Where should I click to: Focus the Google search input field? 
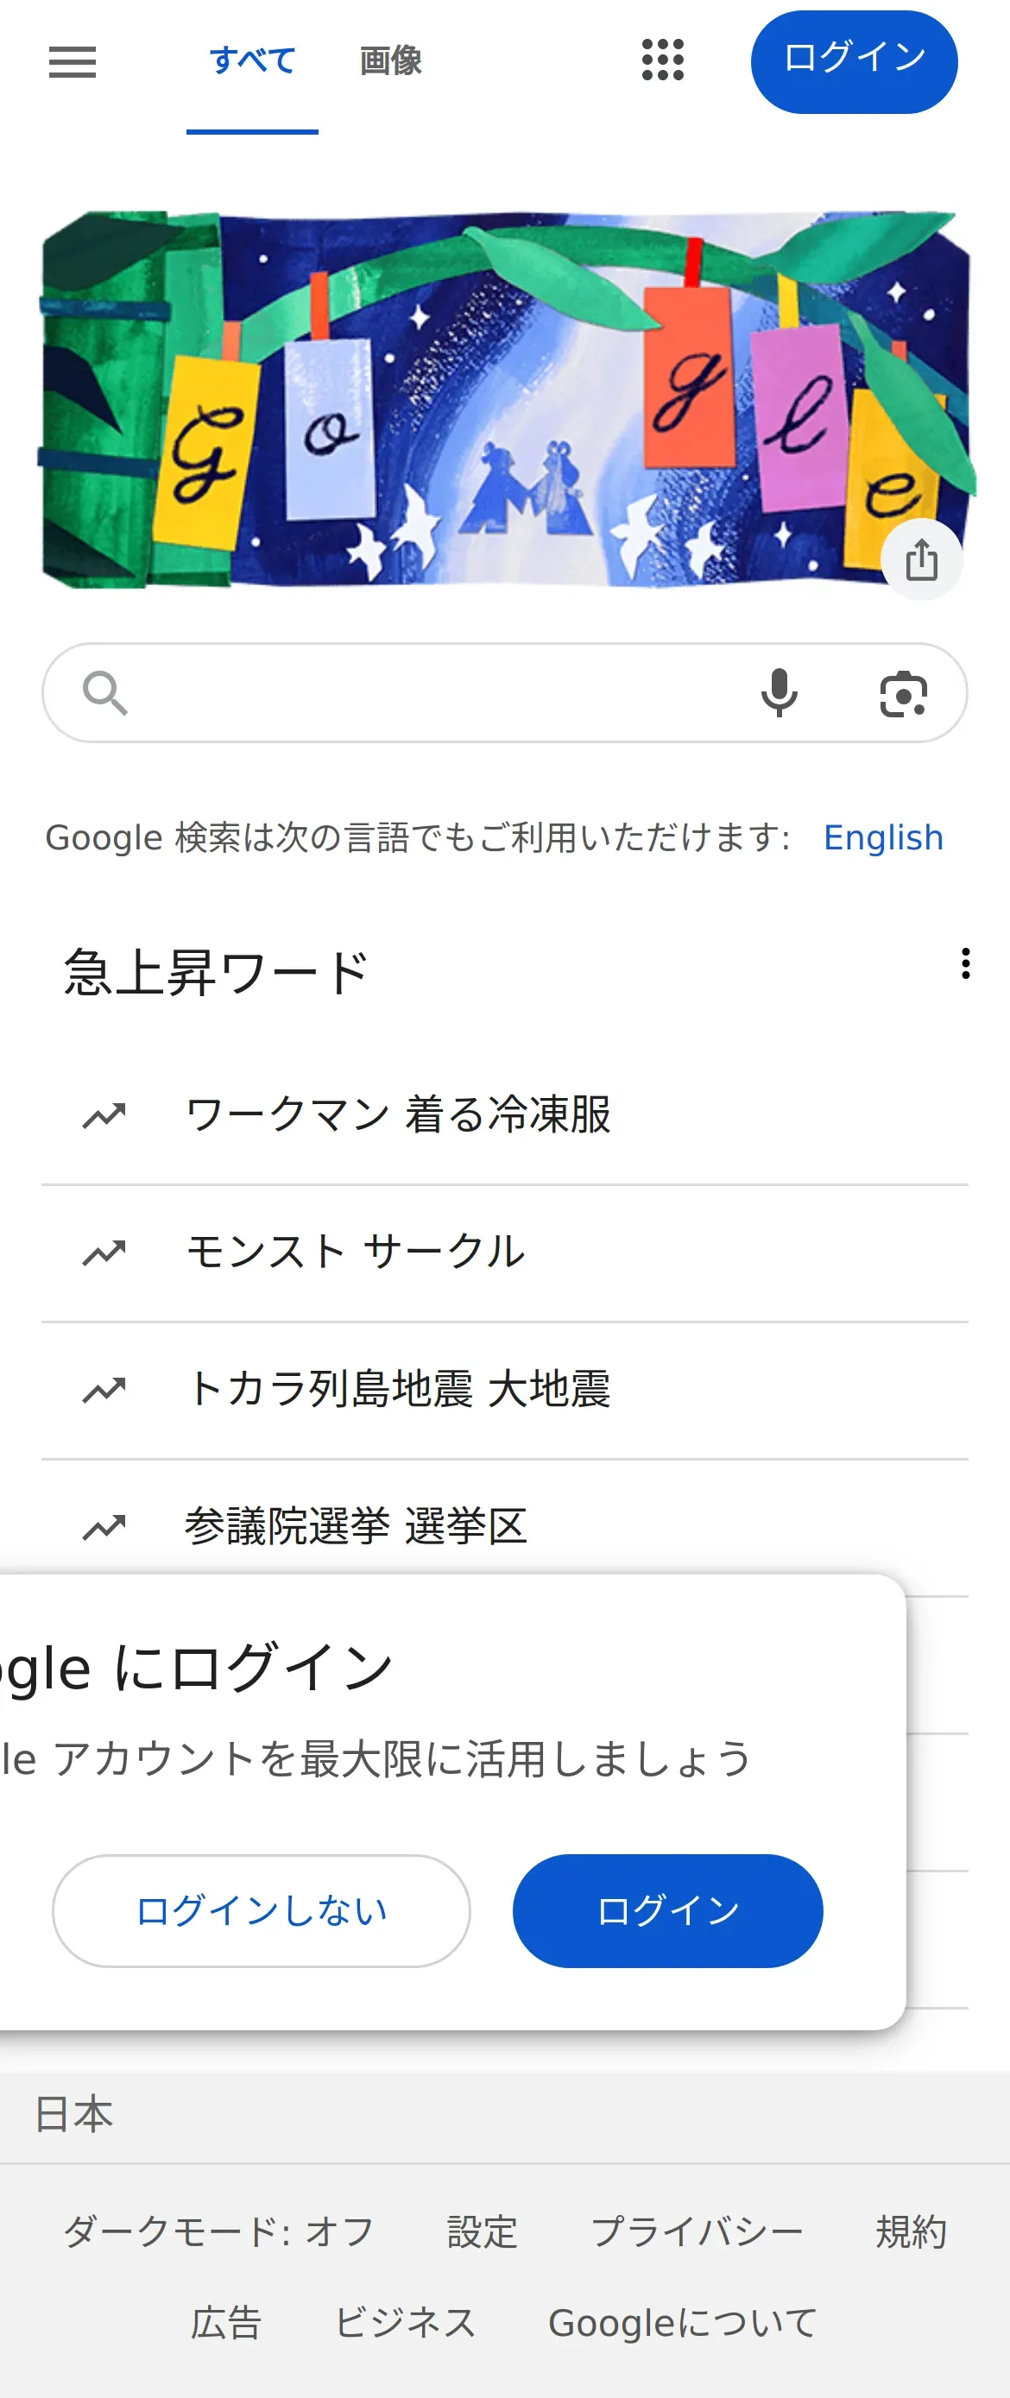438,693
